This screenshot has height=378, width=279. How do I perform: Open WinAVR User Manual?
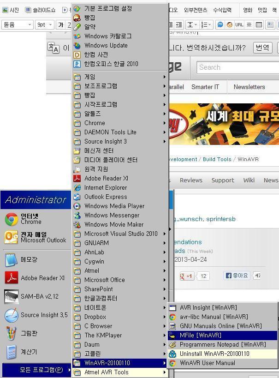click(223, 363)
